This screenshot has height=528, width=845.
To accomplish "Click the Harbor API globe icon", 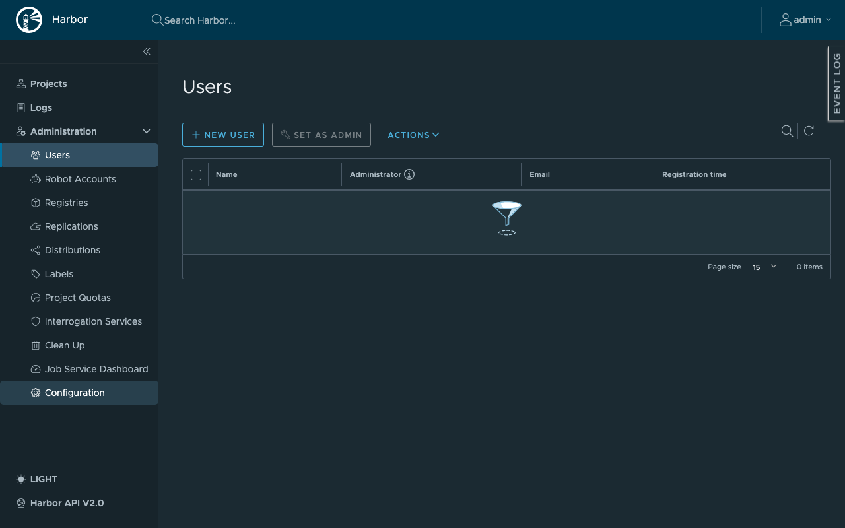I will [x=21, y=503].
